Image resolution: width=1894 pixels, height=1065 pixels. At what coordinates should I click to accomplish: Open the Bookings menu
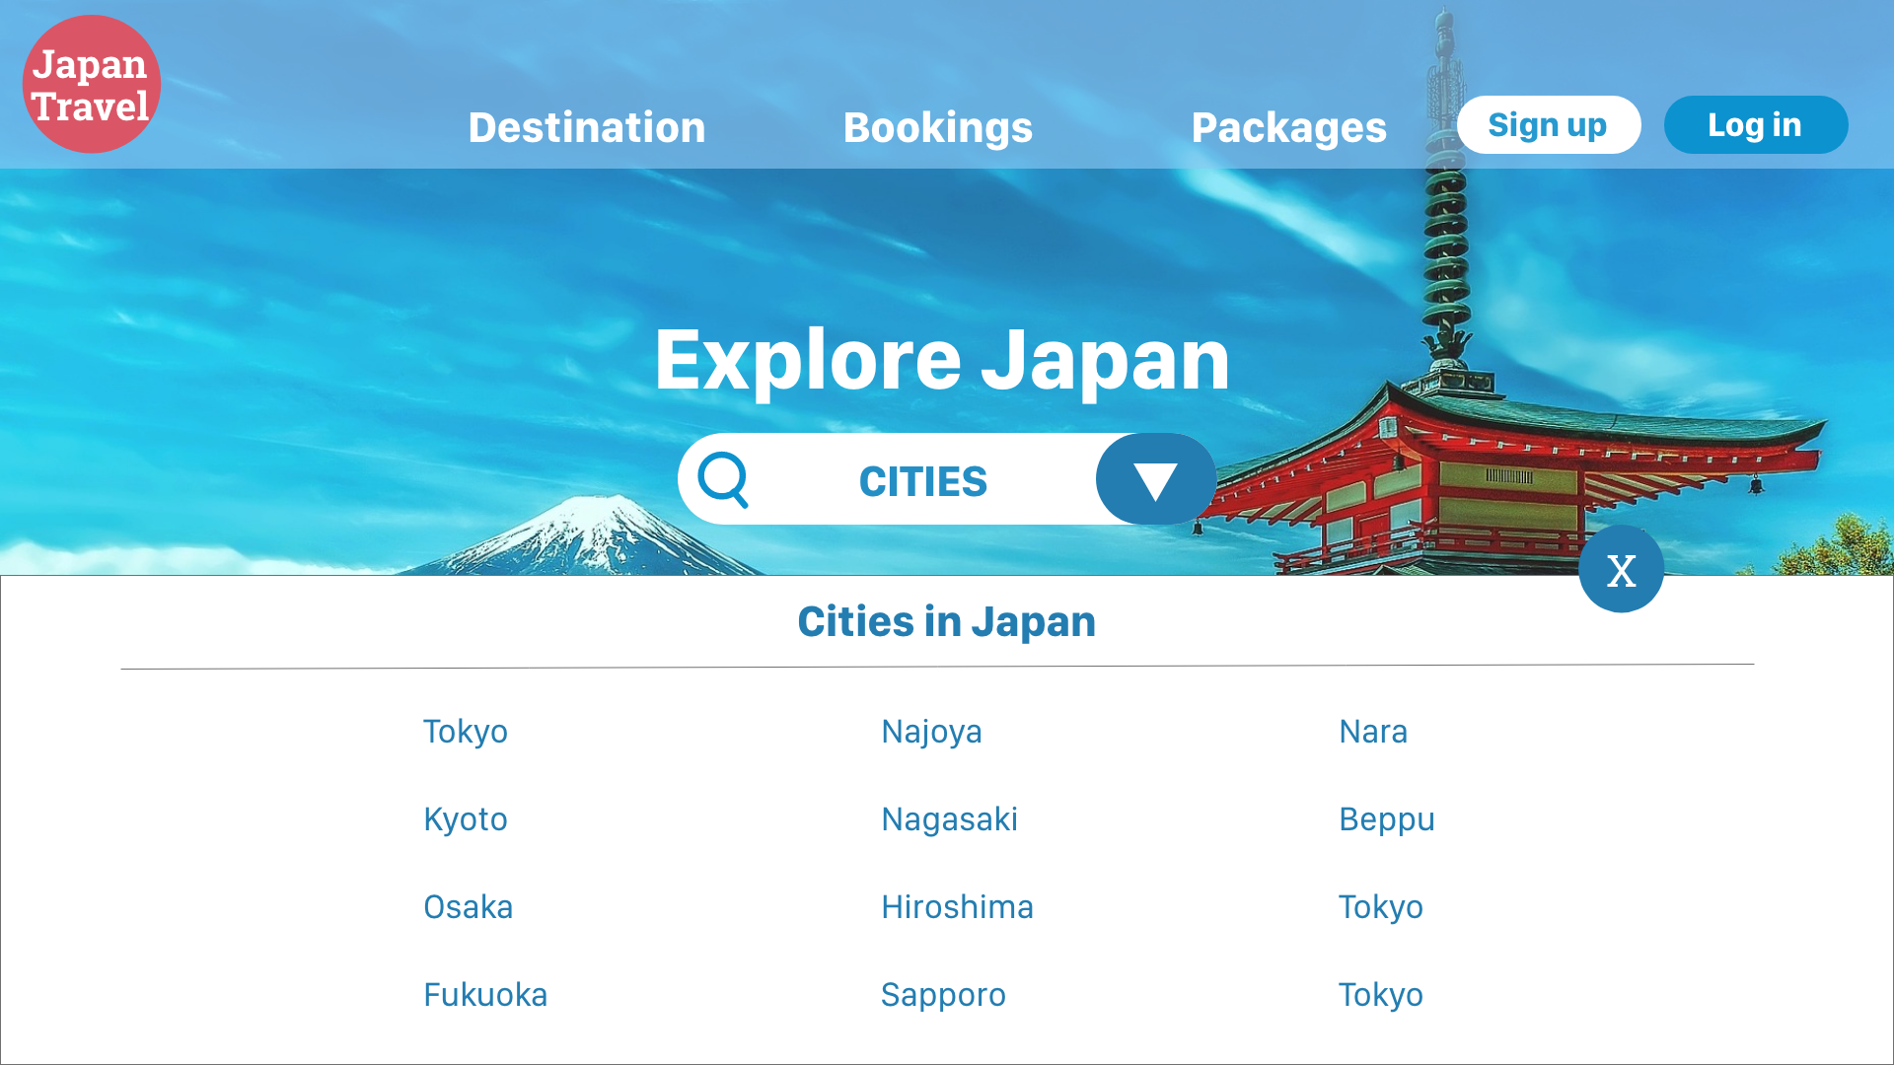click(x=938, y=127)
